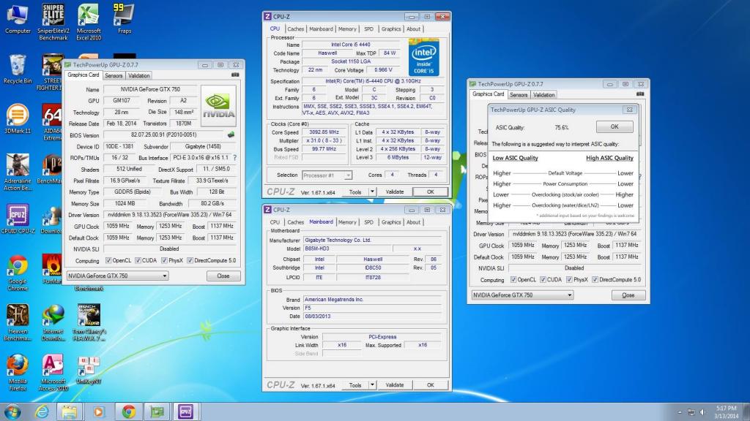Open Memory tab in bottom CPU-Z
750x421 pixels.
tap(347, 222)
